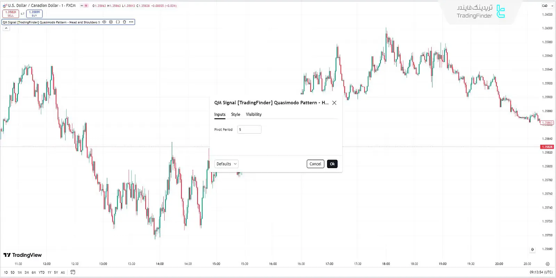Viewport: 556px width, 278px height.
Task: Switch to the Style tab
Action: 236,114
